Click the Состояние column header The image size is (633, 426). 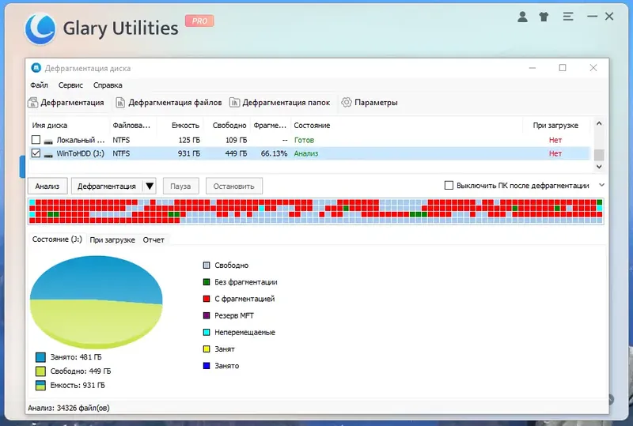tap(407, 126)
